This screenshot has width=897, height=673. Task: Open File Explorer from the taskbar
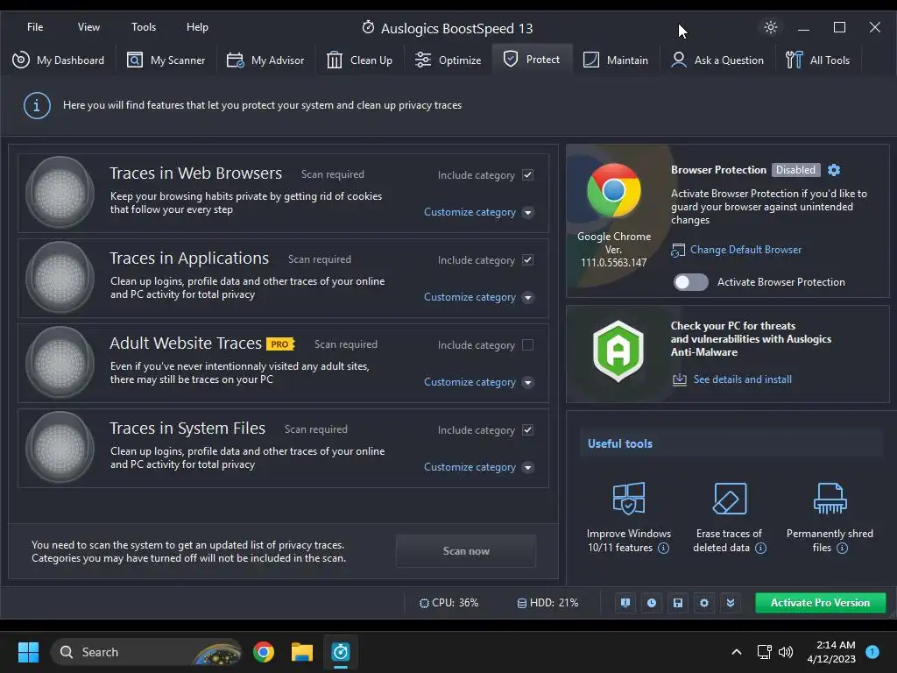[302, 652]
